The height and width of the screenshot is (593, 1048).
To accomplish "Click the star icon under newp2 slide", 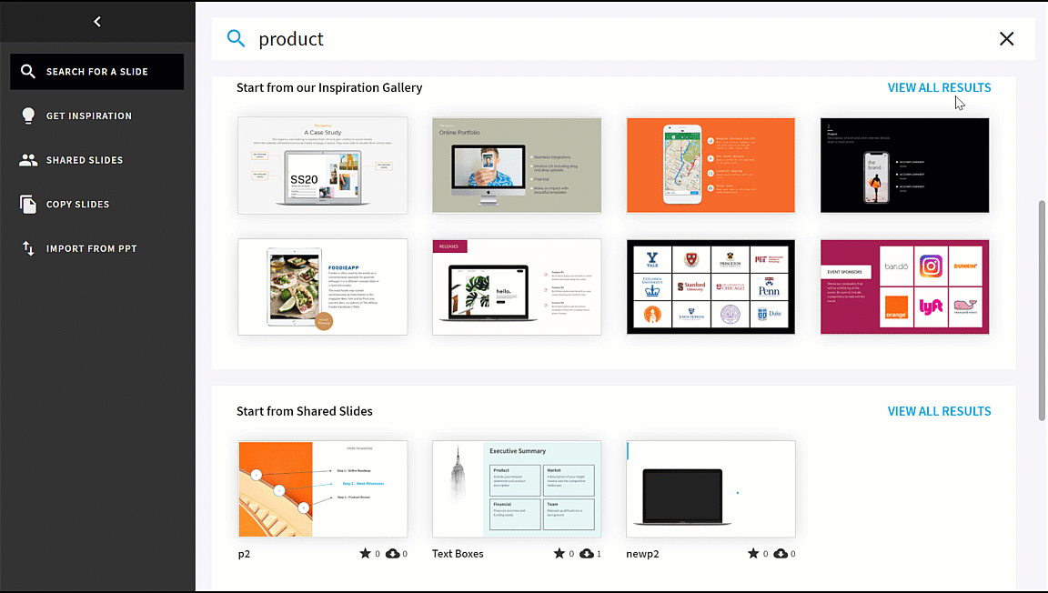I will tap(753, 553).
